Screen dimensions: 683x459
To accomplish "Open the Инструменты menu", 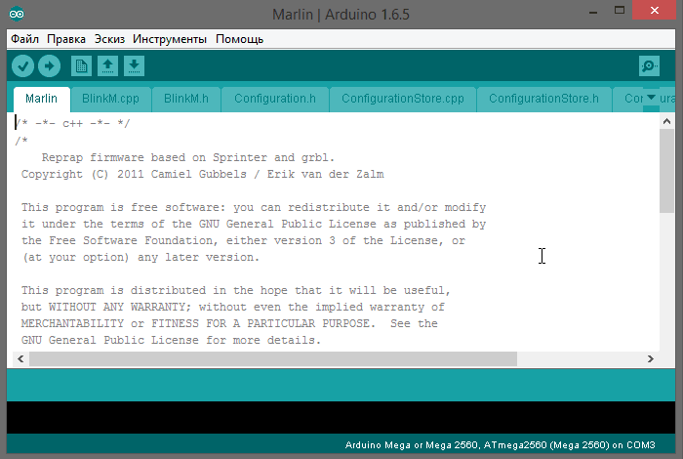I will pos(170,39).
